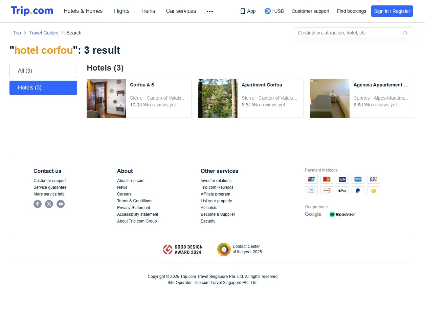Open Find bookings link

[x=351, y=11]
